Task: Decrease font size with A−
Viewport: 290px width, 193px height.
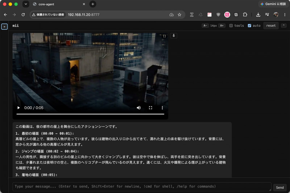Action: (205, 26)
